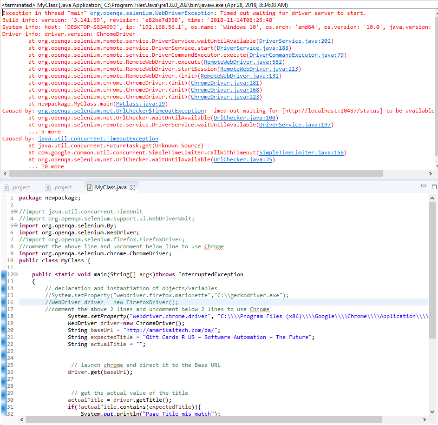Open RemoteWebDriver.java:131 link
The width and height of the screenshot is (438, 425).
click(x=240, y=76)
